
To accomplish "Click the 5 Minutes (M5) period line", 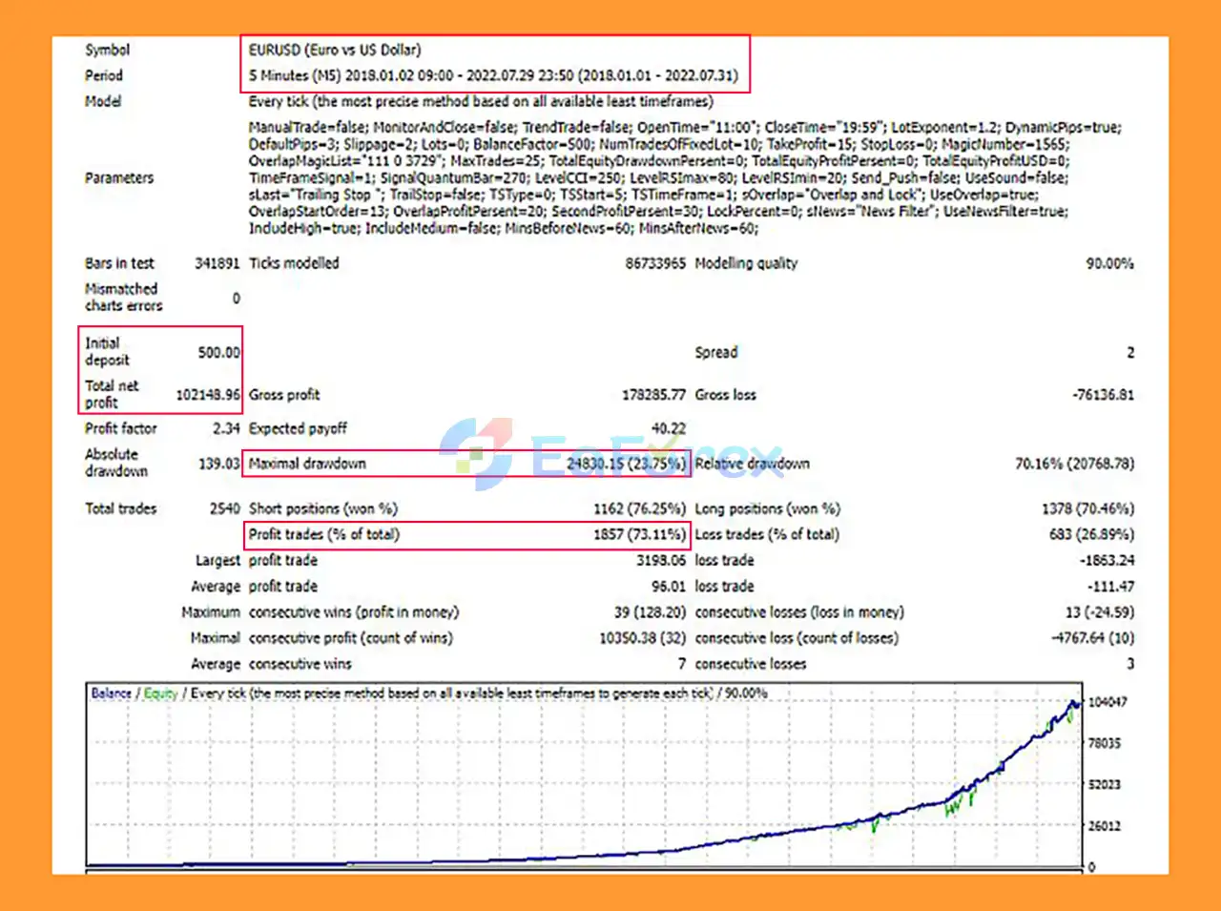I will [x=492, y=75].
